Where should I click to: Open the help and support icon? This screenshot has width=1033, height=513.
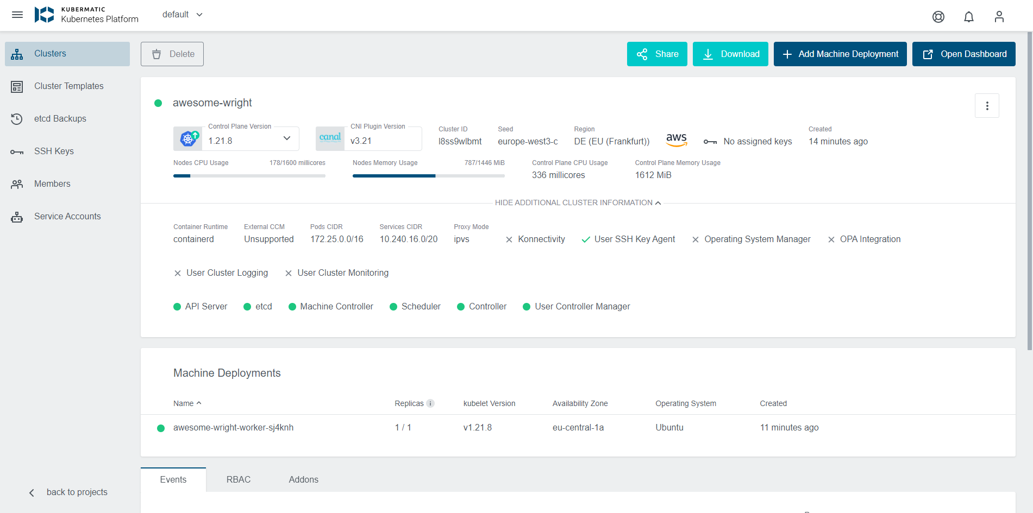(938, 17)
